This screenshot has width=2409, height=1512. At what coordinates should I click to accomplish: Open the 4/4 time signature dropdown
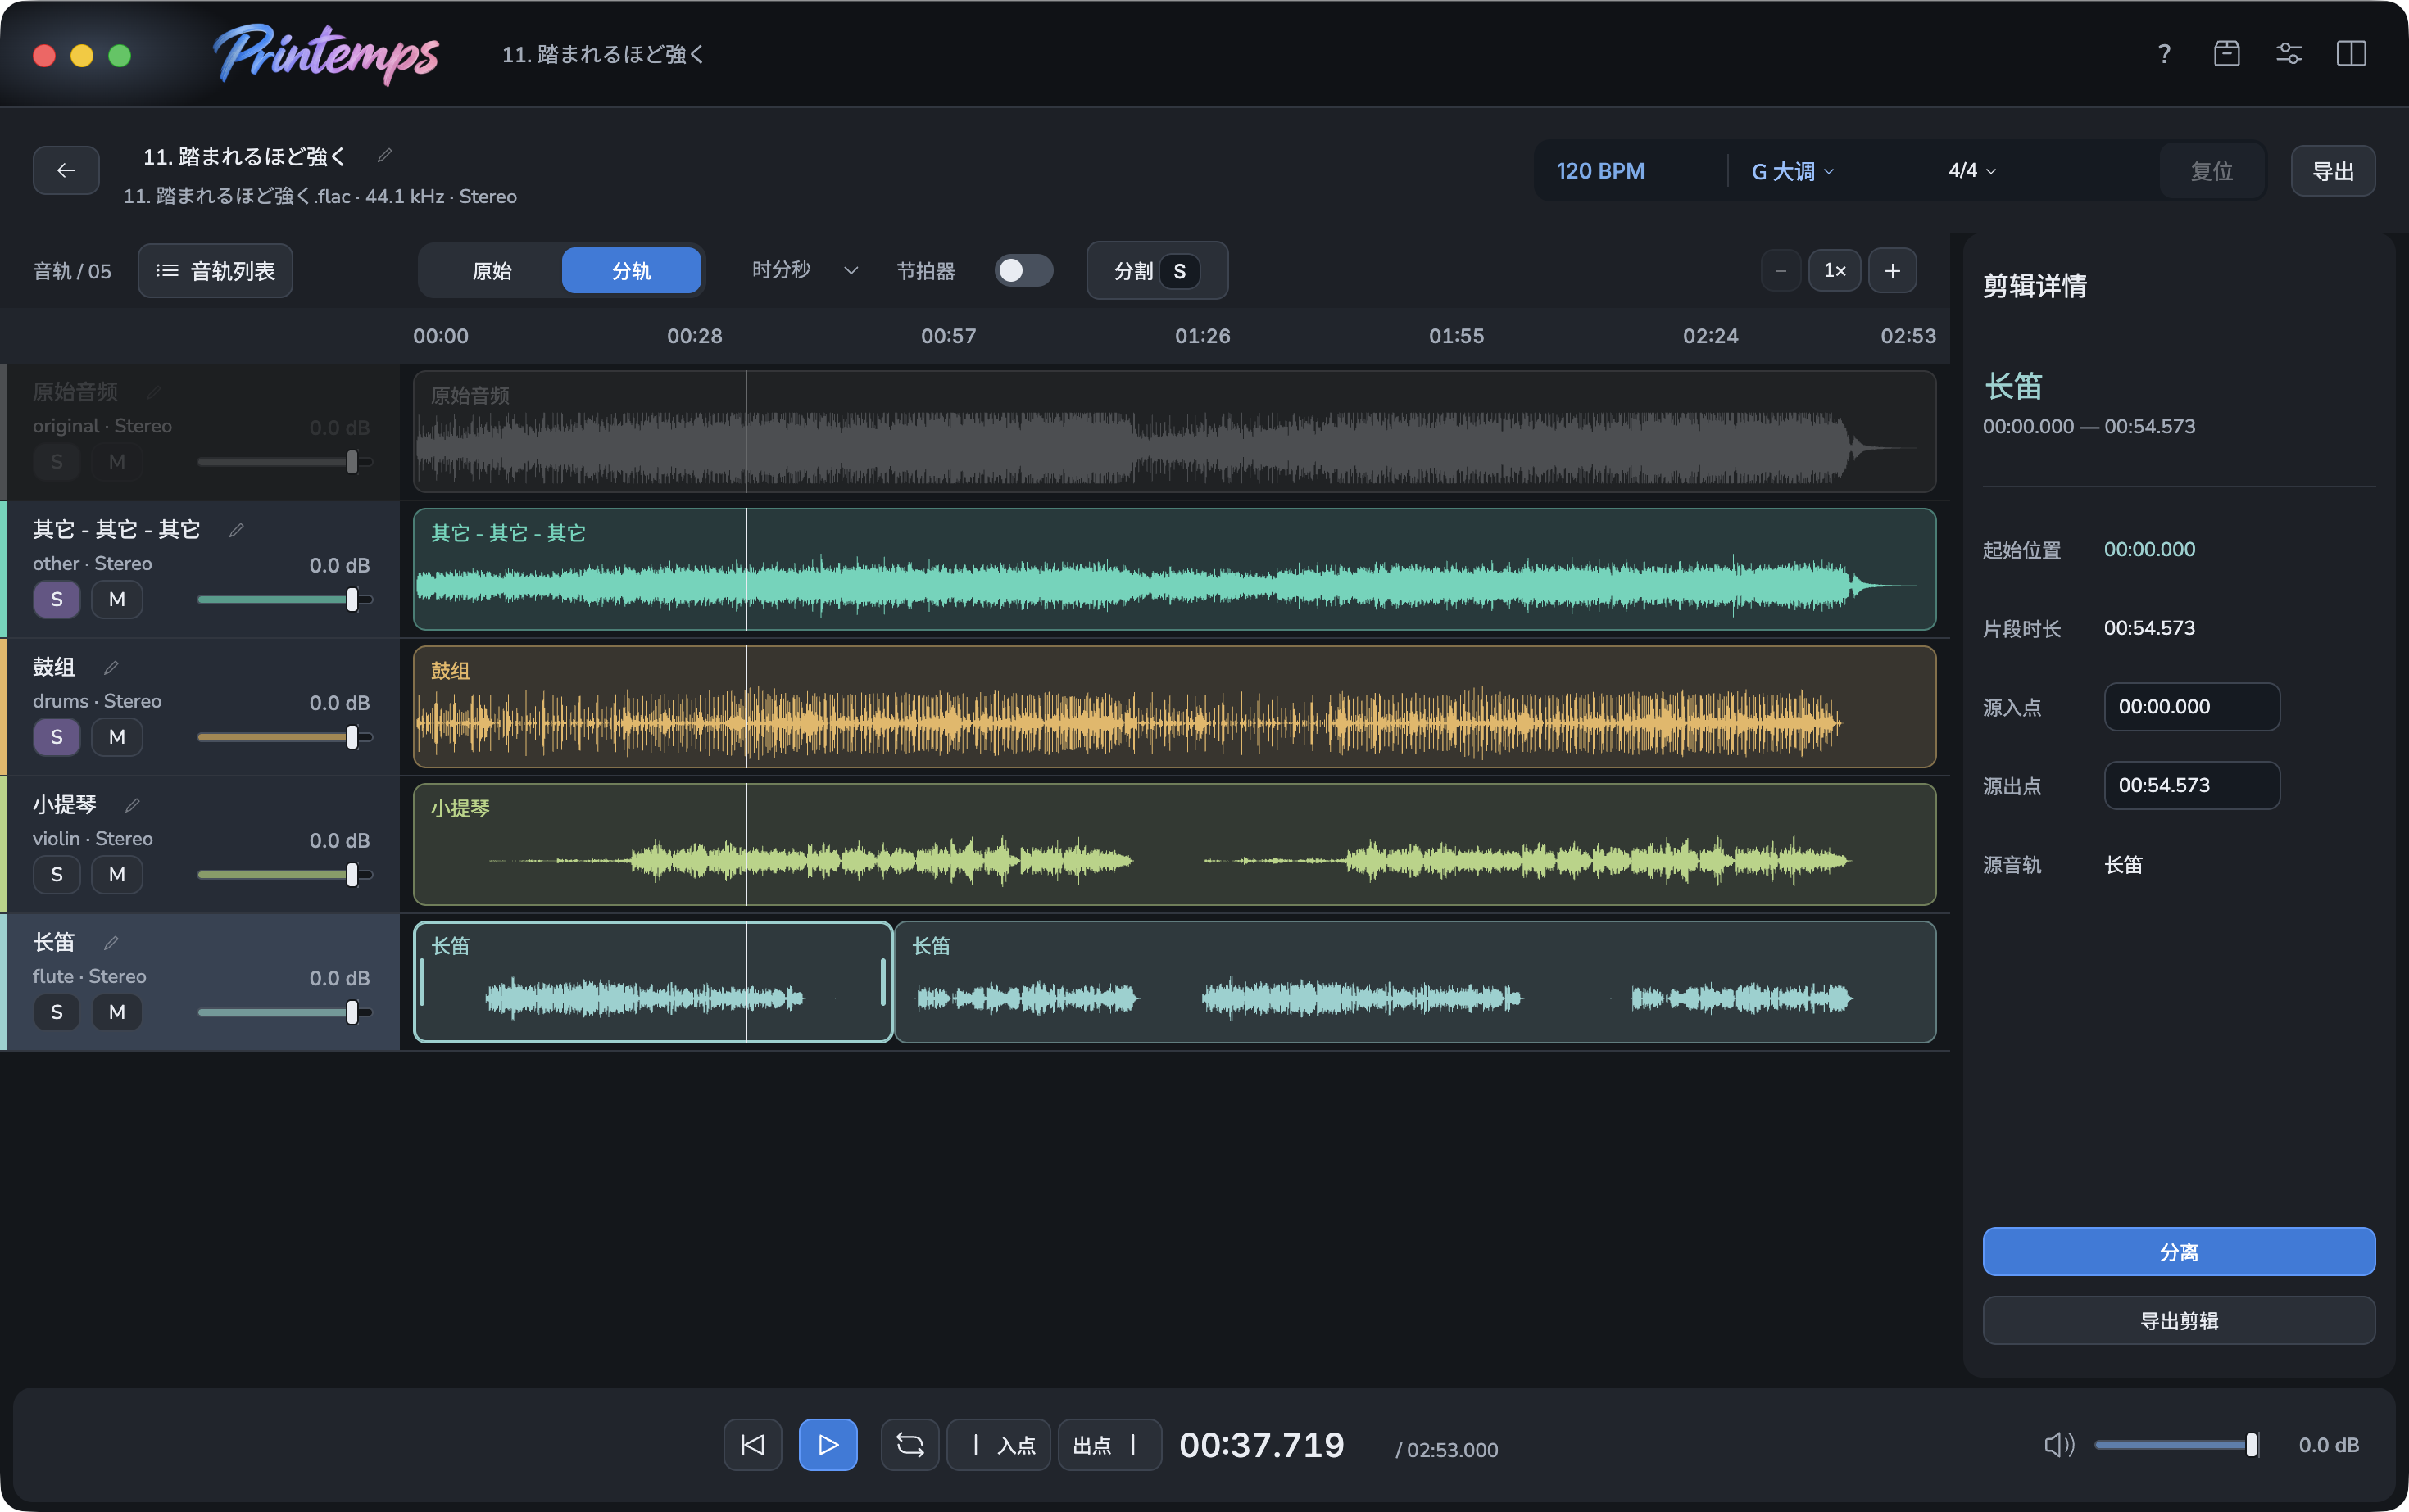click(1971, 171)
